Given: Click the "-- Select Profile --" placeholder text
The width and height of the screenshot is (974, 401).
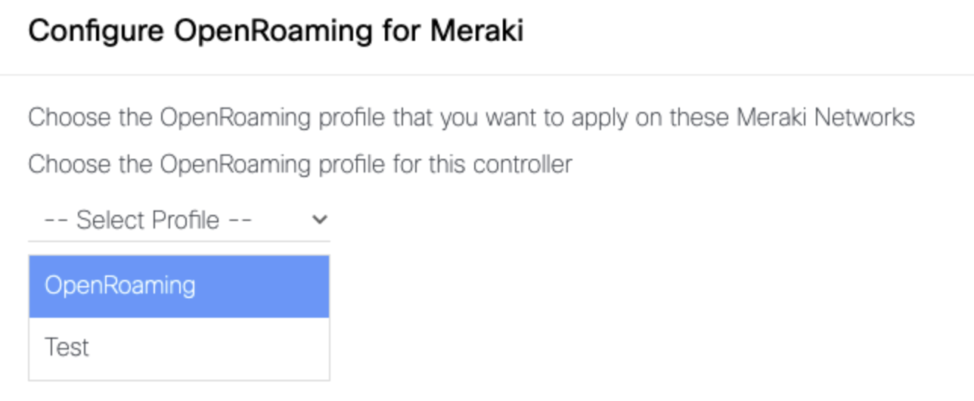Looking at the screenshot, I should coord(148,220).
